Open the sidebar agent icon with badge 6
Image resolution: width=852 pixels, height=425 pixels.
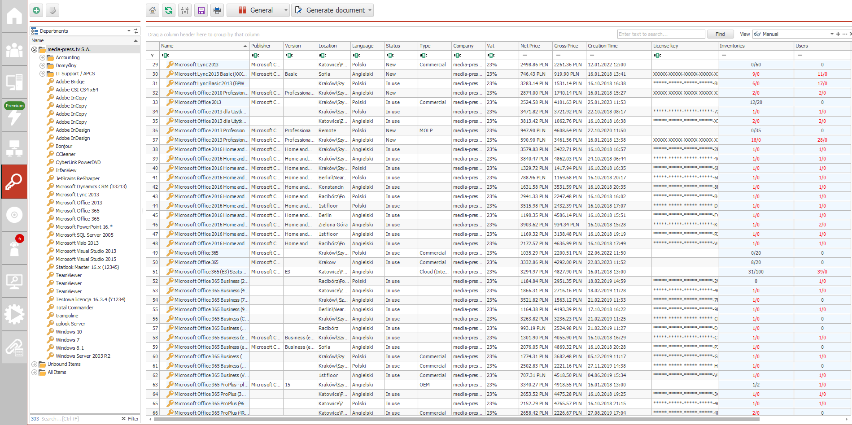coord(14,247)
